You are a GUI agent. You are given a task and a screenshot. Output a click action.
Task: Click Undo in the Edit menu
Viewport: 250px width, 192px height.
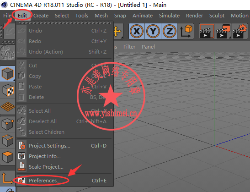coord(65,31)
